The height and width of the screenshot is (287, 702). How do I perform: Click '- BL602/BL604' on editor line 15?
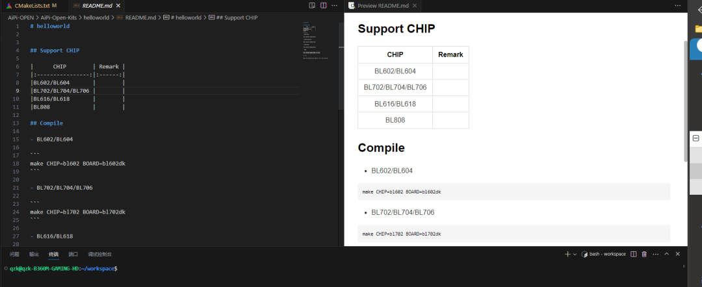click(x=51, y=139)
